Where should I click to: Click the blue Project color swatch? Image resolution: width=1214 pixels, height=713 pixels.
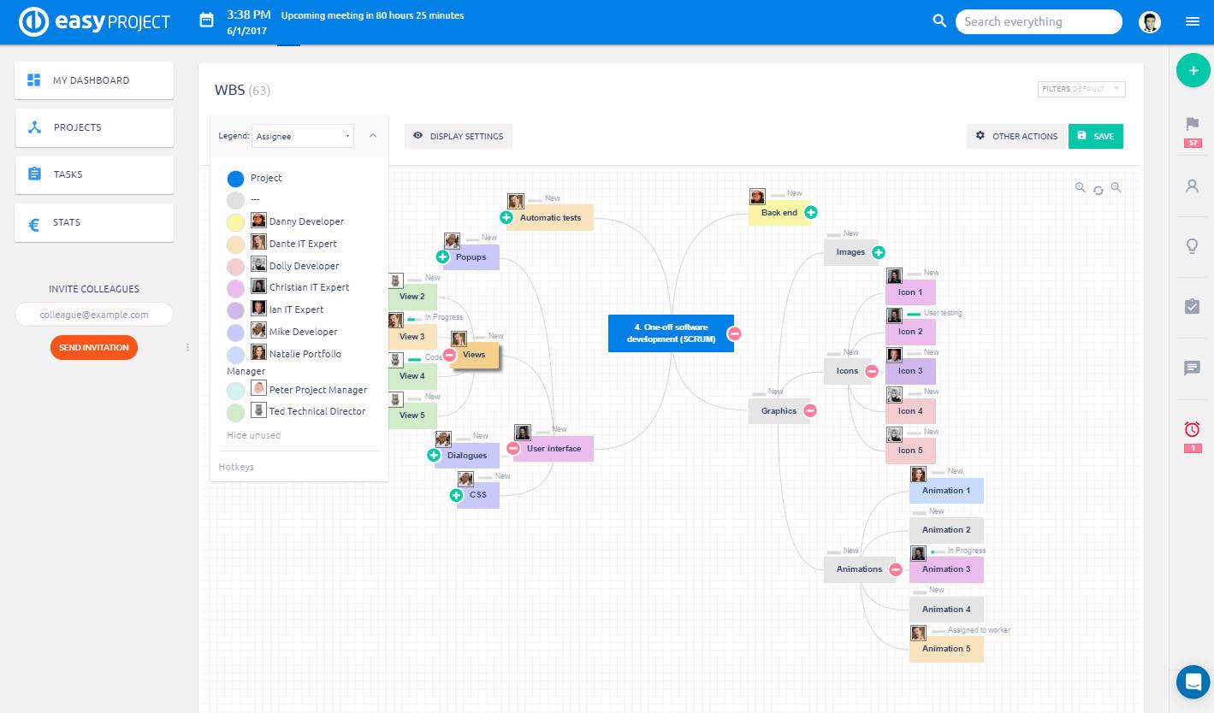point(235,179)
